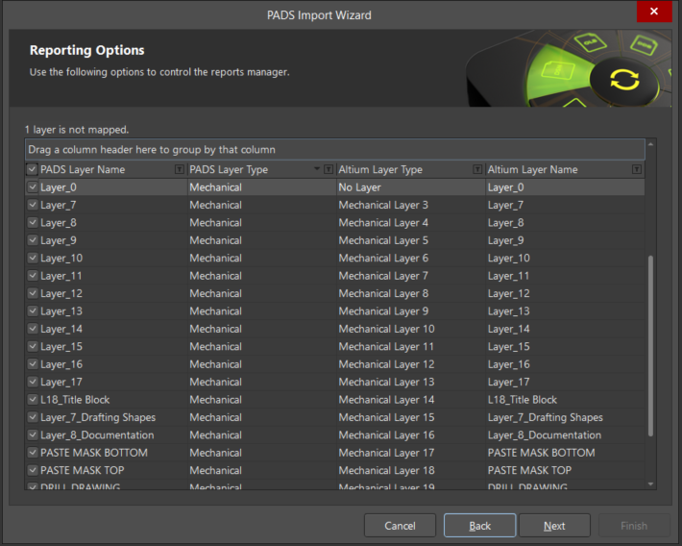Select the 'Mechanical Layer 18' cell

click(410, 470)
